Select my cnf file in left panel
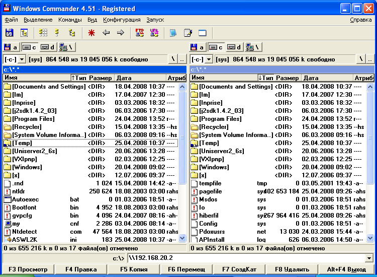The image size is (377, 277). click(x=90, y=224)
